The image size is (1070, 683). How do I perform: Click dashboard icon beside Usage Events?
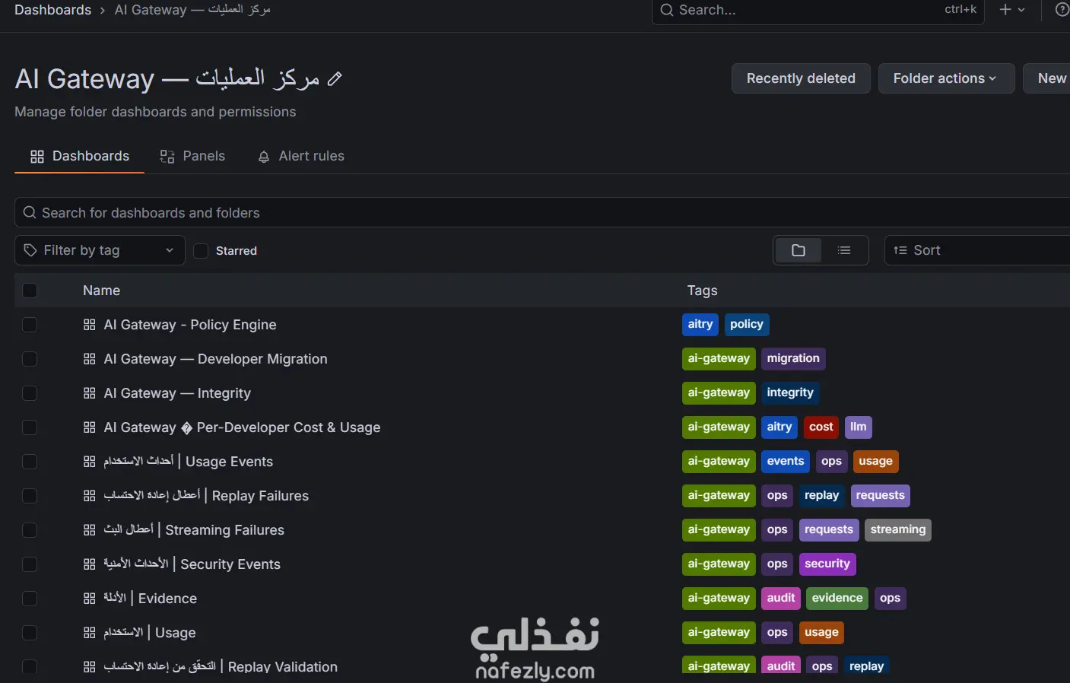[x=89, y=462]
